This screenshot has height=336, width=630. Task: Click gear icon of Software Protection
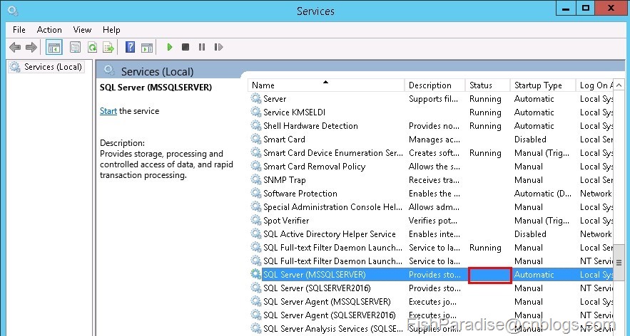pyautogui.click(x=256, y=193)
